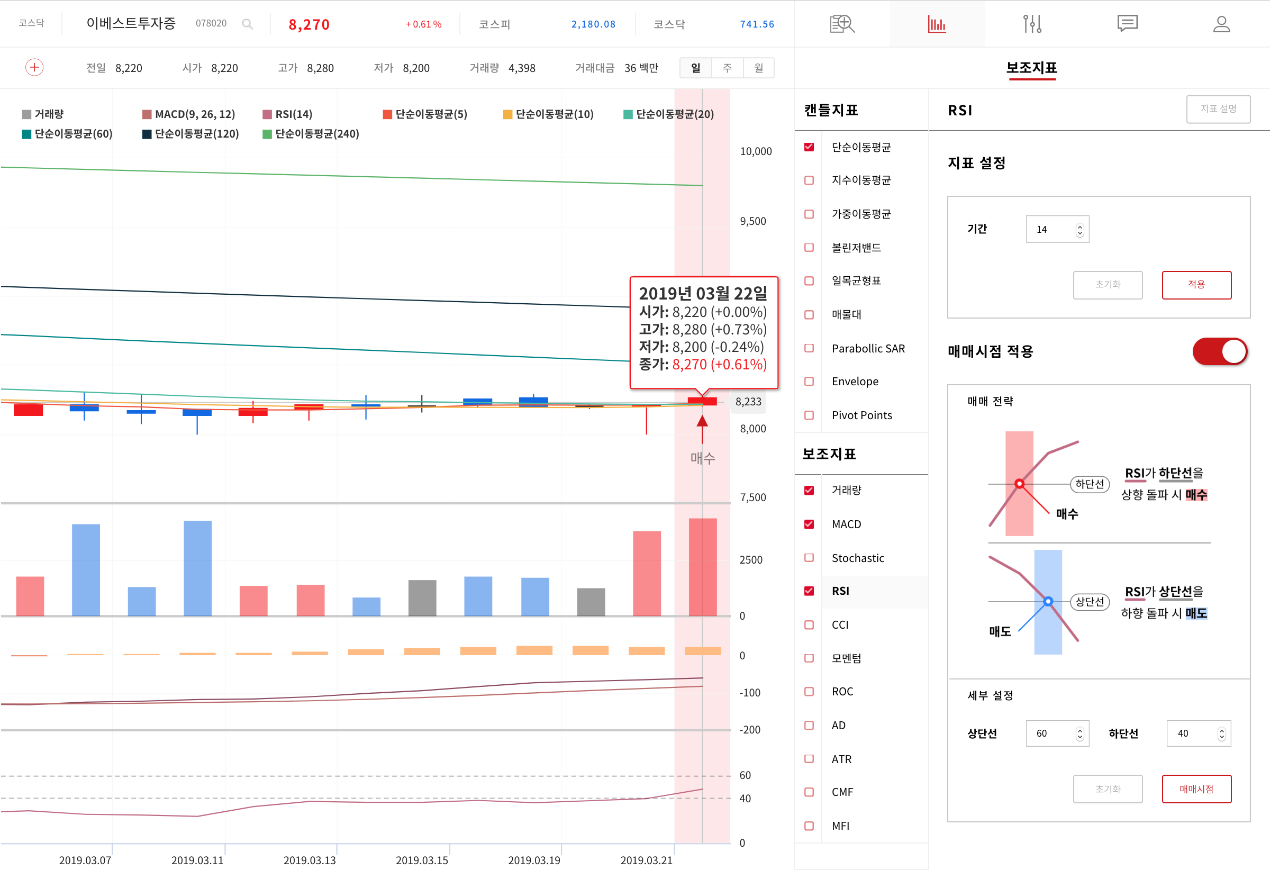The image size is (1270, 870).
Task: Uncheck the 거래량 indicator checkbox
Action: click(x=809, y=490)
